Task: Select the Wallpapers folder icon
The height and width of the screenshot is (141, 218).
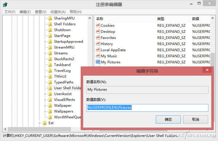Action: point(50,111)
